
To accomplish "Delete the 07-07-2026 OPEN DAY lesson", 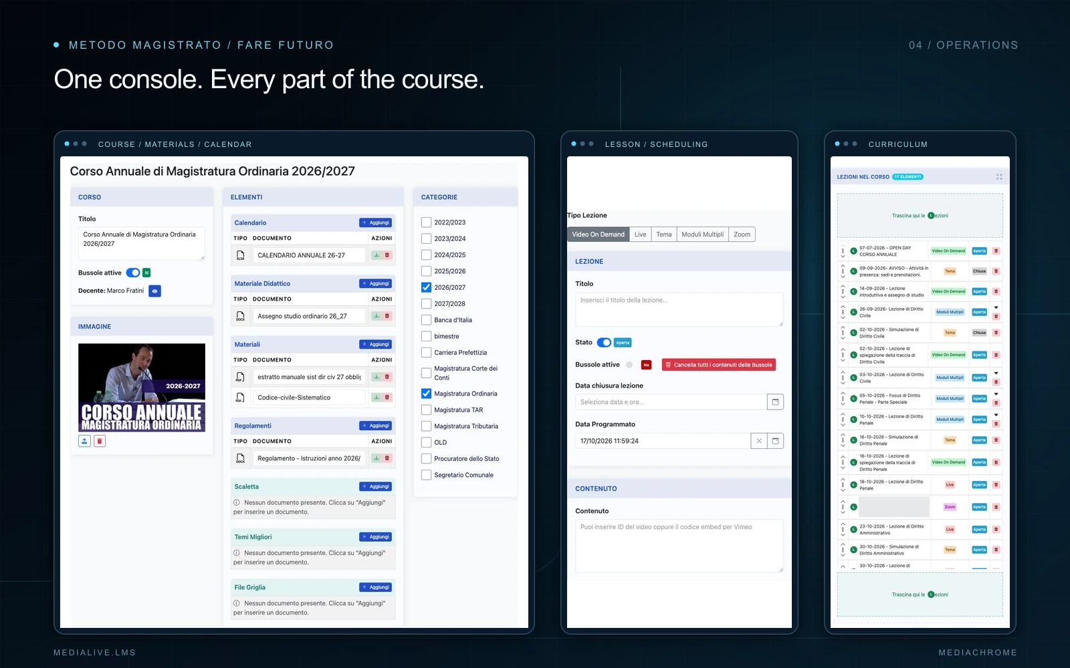I will point(996,251).
